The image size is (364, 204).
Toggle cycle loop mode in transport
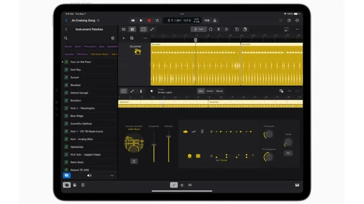click(x=157, y=20)
